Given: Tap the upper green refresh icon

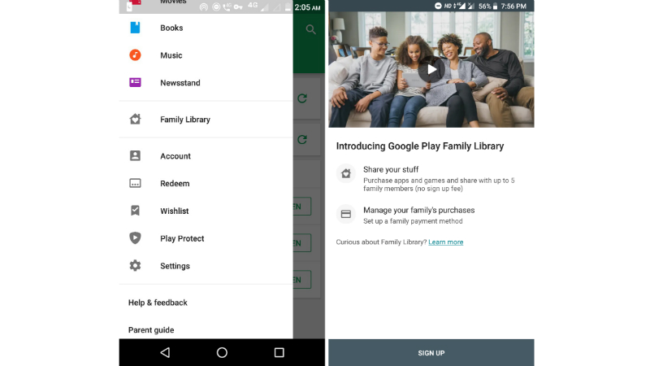Looking at the screenshot, I should (x=302, y=98).
